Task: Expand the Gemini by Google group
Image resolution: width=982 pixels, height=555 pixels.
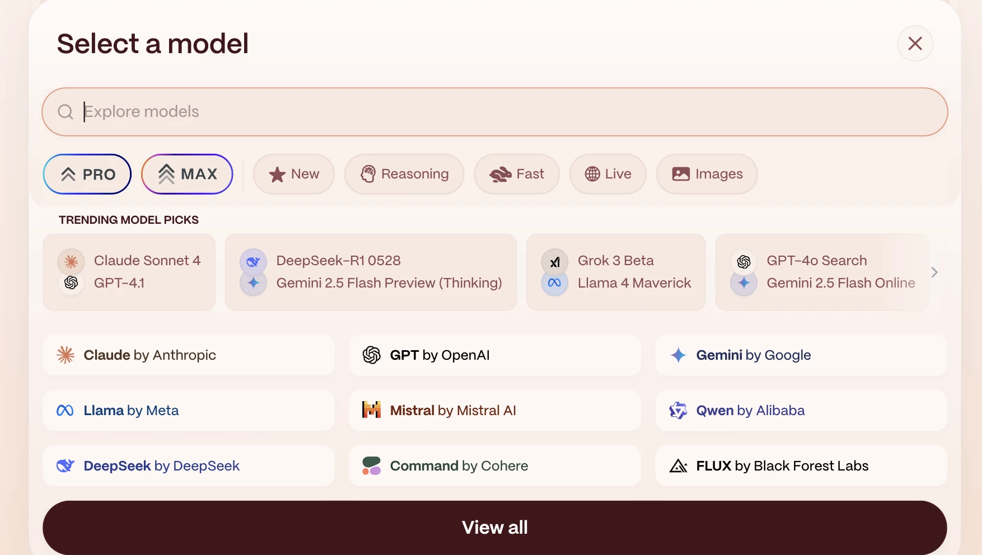Action: [801, 355]
